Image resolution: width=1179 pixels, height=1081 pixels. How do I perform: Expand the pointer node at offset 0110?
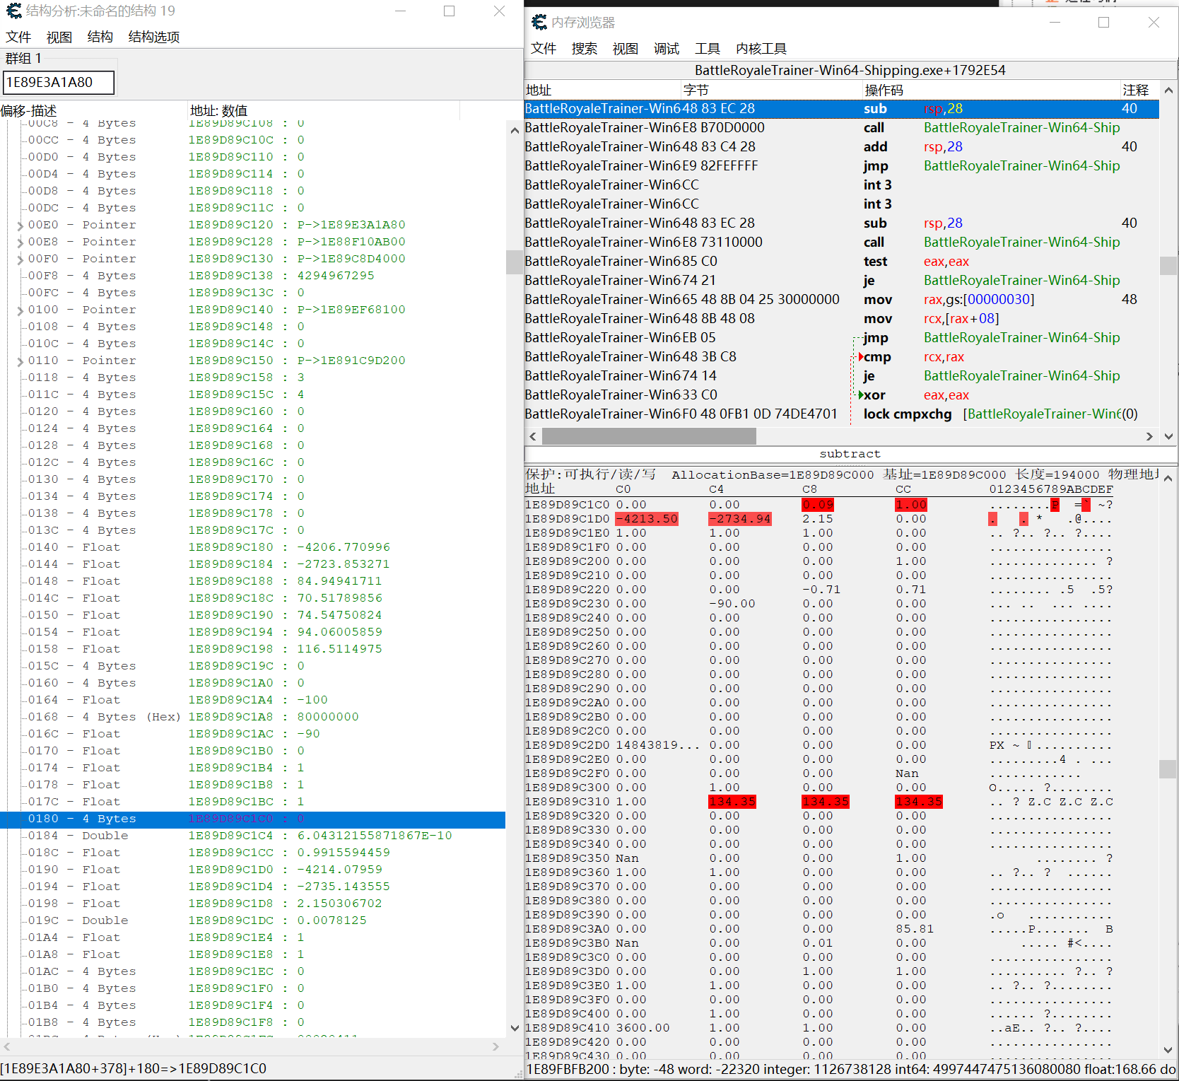click(x=20, y=361)
